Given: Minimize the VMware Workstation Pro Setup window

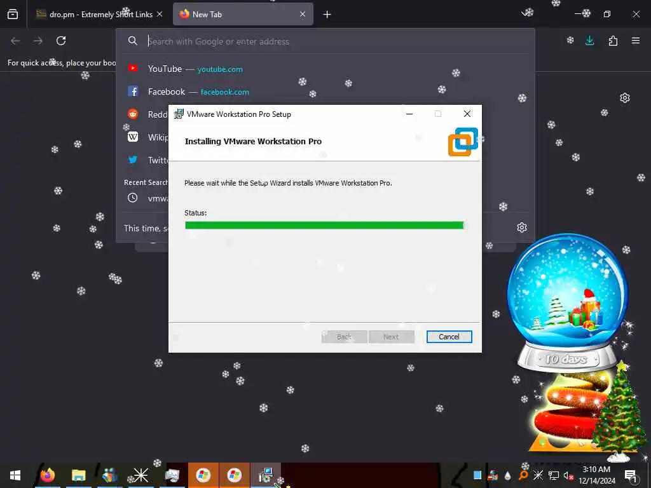Looking at the screenshot, I should pos(409,114).
